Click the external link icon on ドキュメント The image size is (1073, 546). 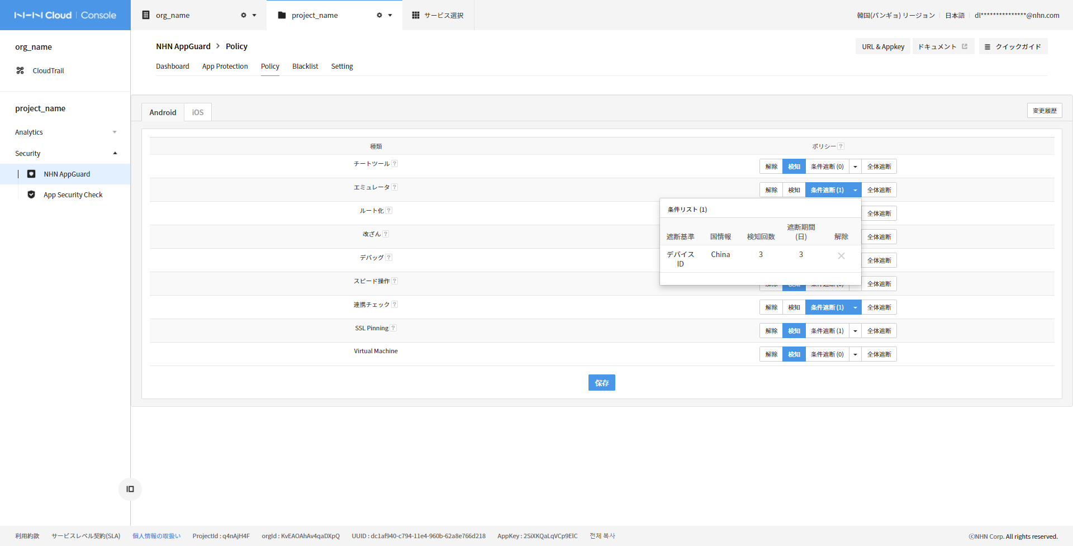[965, 46]
